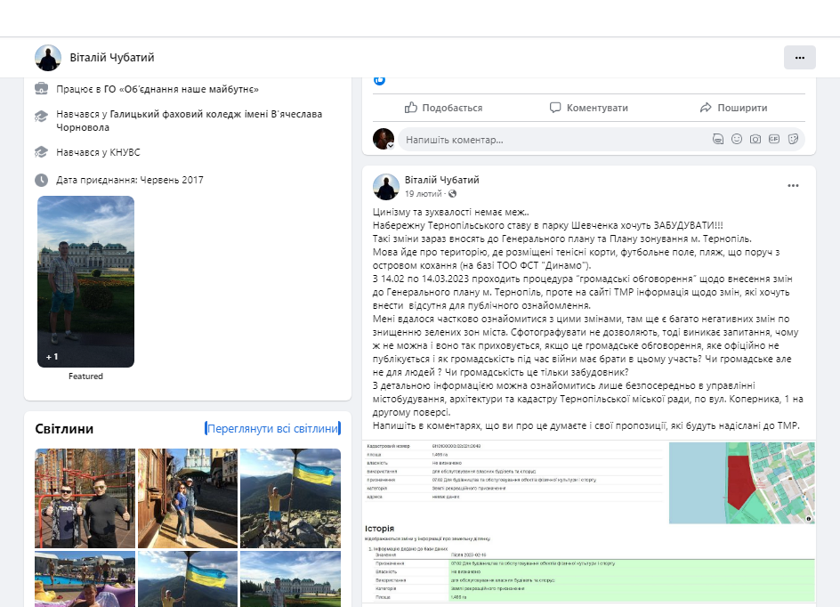Open post author avatar next to post
The image size is (840, 607).
pos(385,186)
